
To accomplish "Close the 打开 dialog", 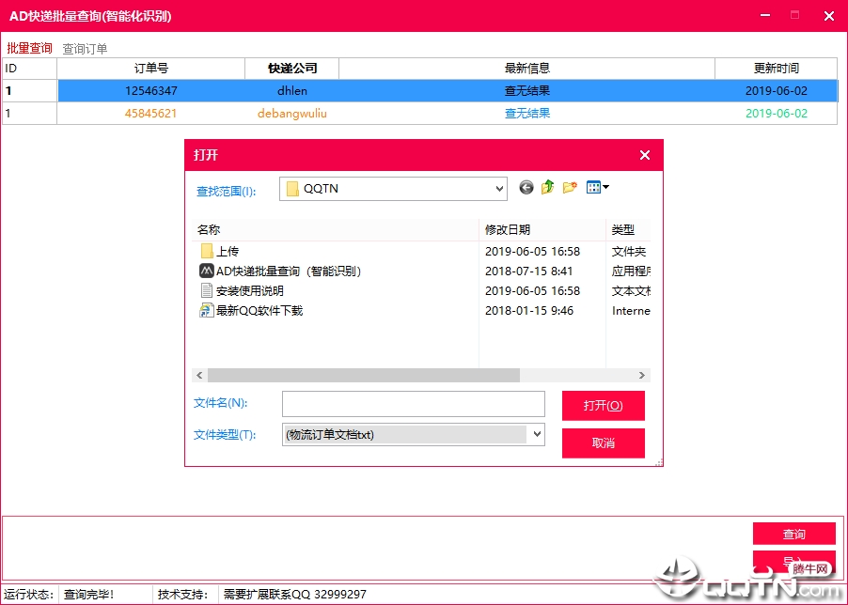I will pyautogui.click(x=645, y=156).
